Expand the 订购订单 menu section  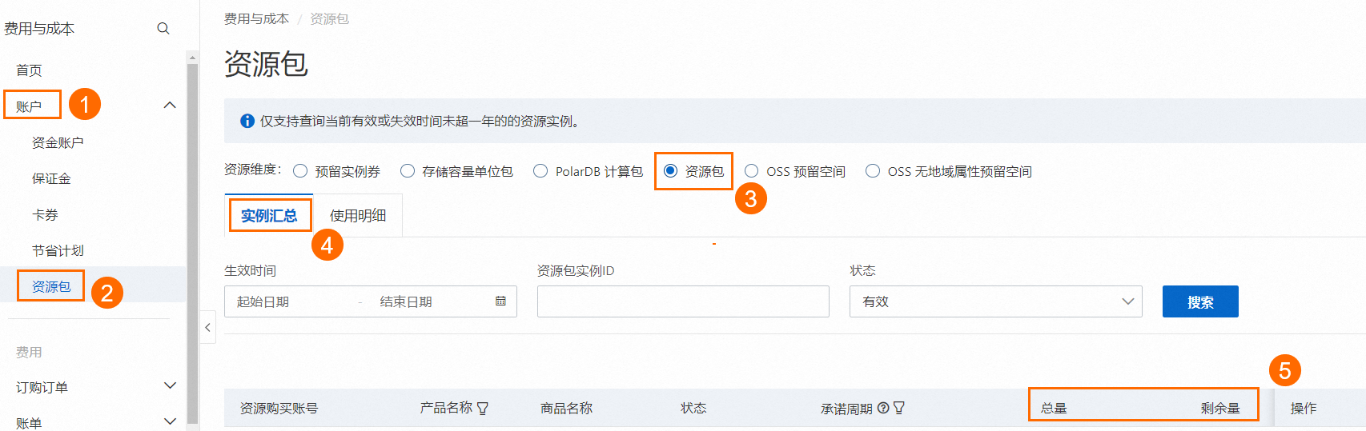point(170,386)
